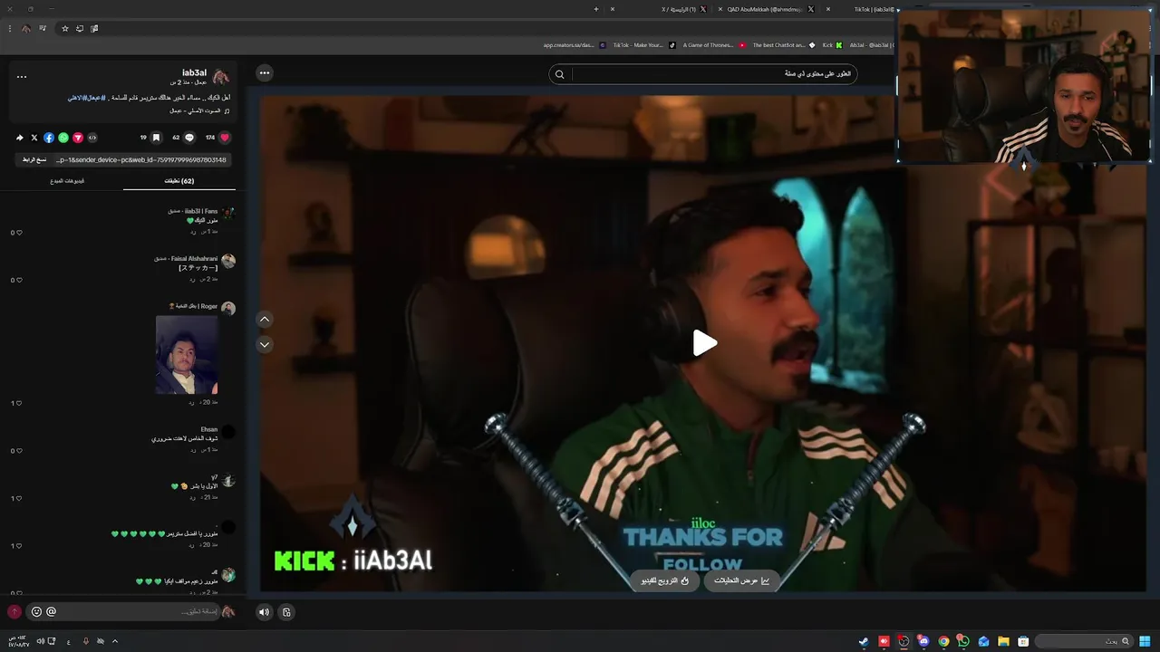The height and width of the screenshot is (652, 1160).
Task: Share the video to WhatsApp
Action: coord(63,138)
